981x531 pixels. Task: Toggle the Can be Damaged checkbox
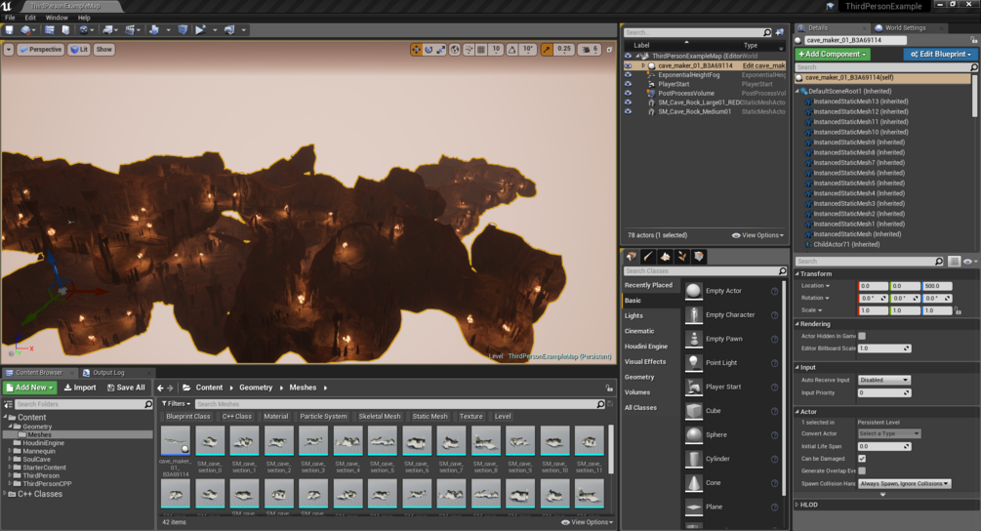[x=862, y=459]
